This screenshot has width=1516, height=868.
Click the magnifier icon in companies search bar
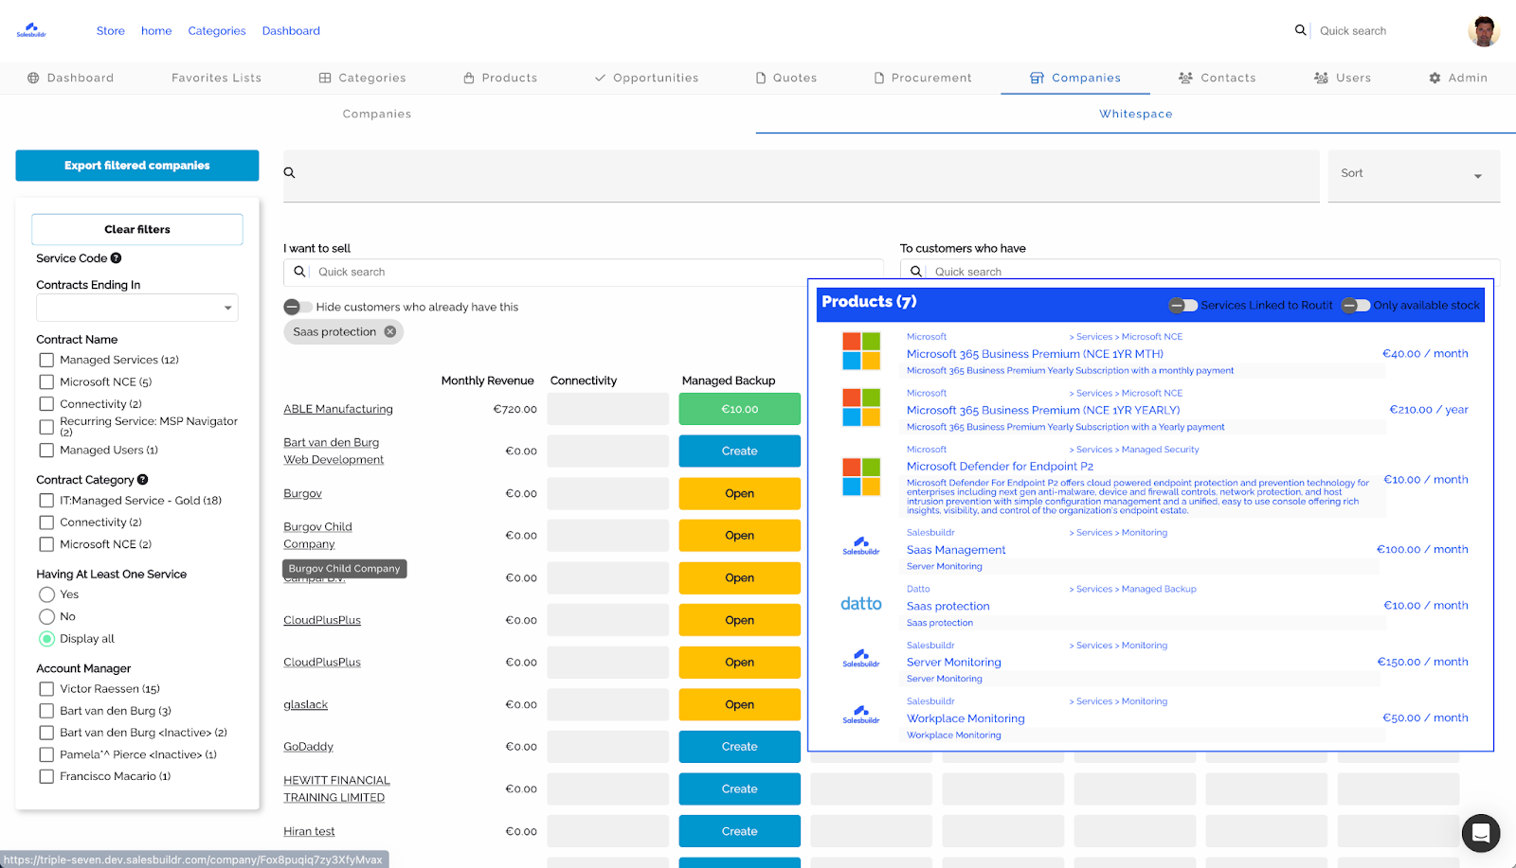point(290,173)
